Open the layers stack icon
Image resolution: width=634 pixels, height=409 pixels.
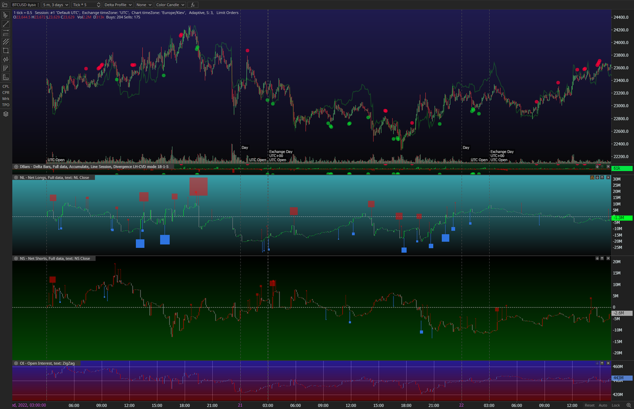(5, 114)
